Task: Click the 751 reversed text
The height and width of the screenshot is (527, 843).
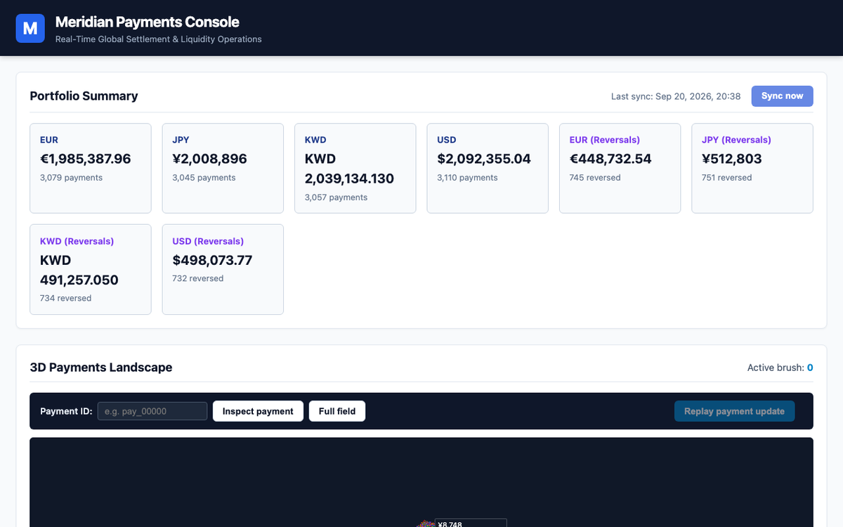Action: [x=727, y=178]
